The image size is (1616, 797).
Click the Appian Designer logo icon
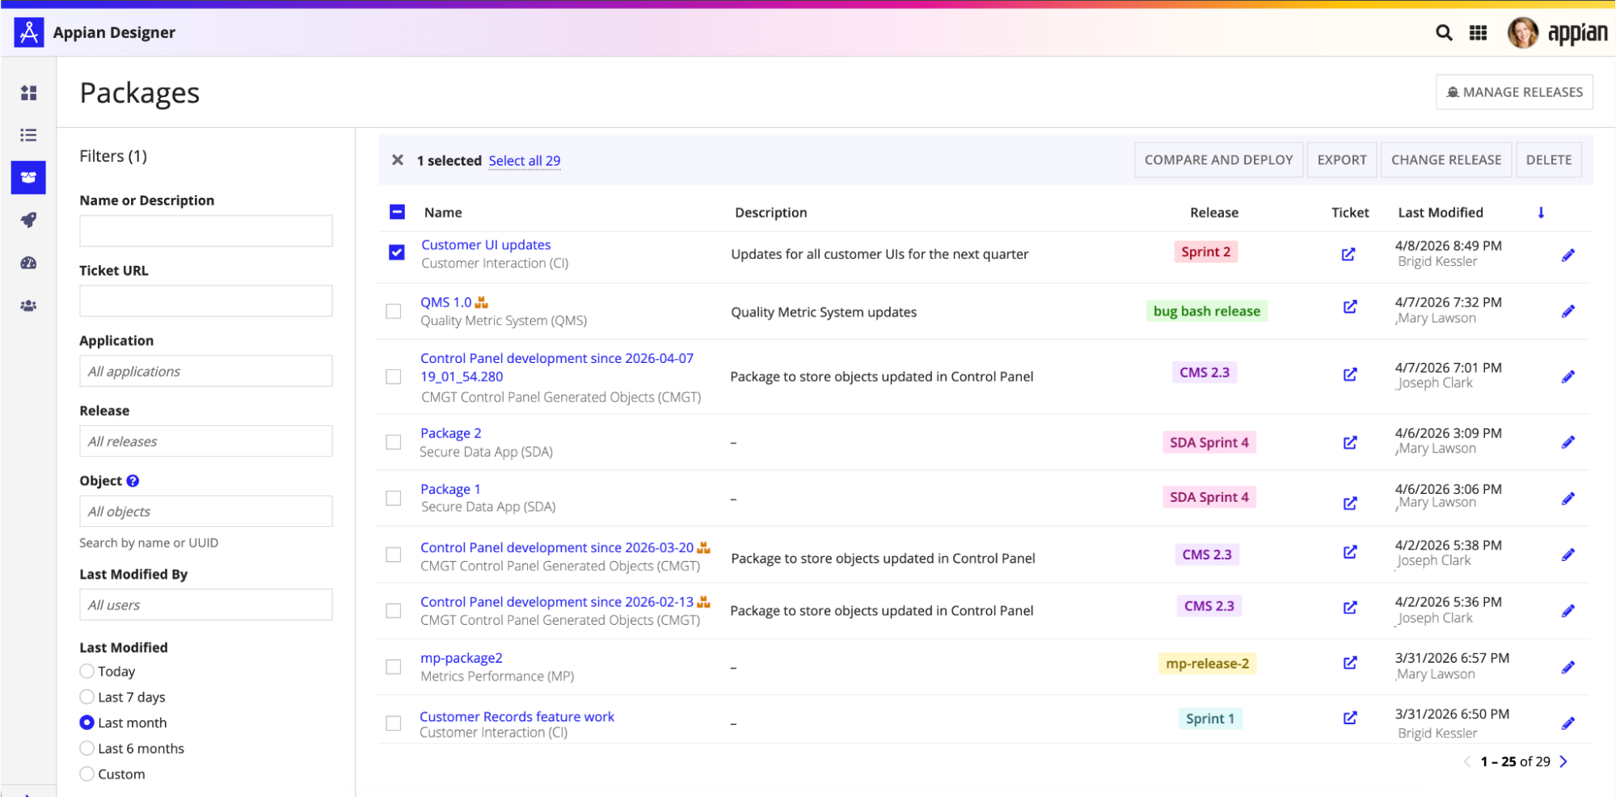(x=29, y=32)
